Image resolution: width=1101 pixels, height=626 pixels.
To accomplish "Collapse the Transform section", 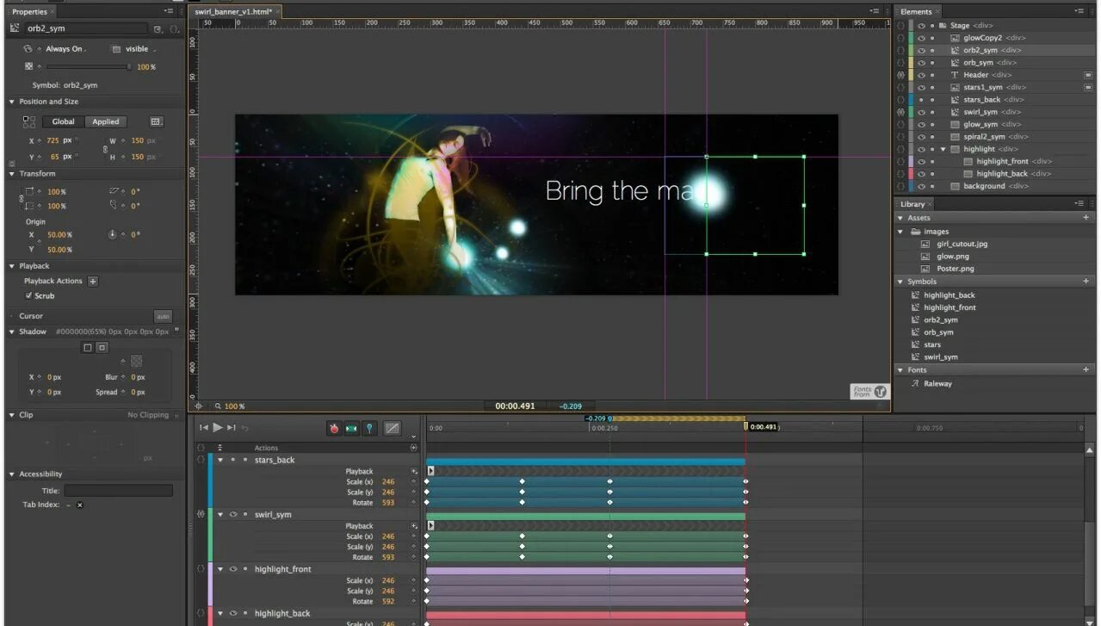I will (12, 174).
